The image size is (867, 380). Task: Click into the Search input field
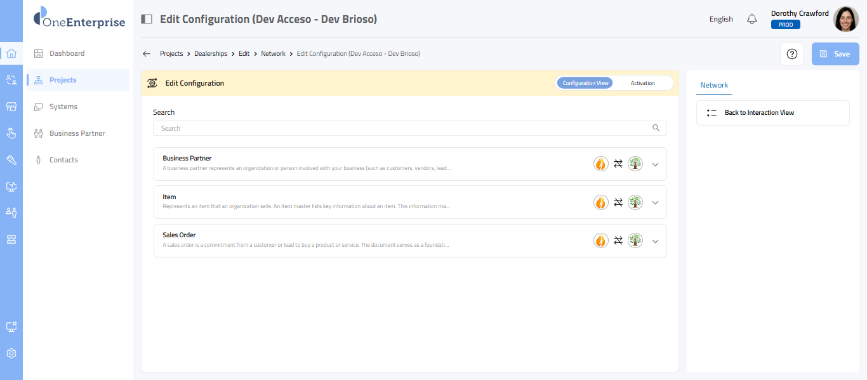tap(404, 128)
